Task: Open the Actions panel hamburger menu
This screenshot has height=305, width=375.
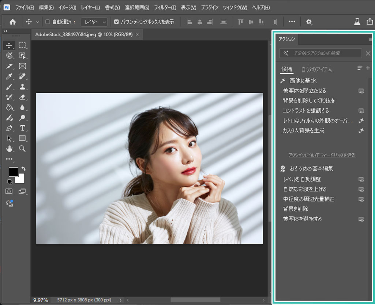Action: pos(370,39)
